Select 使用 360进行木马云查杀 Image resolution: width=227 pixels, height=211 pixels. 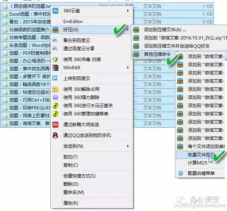(88, 106)
